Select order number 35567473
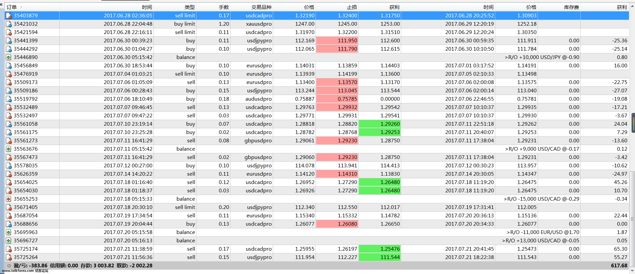 point(26,157)
